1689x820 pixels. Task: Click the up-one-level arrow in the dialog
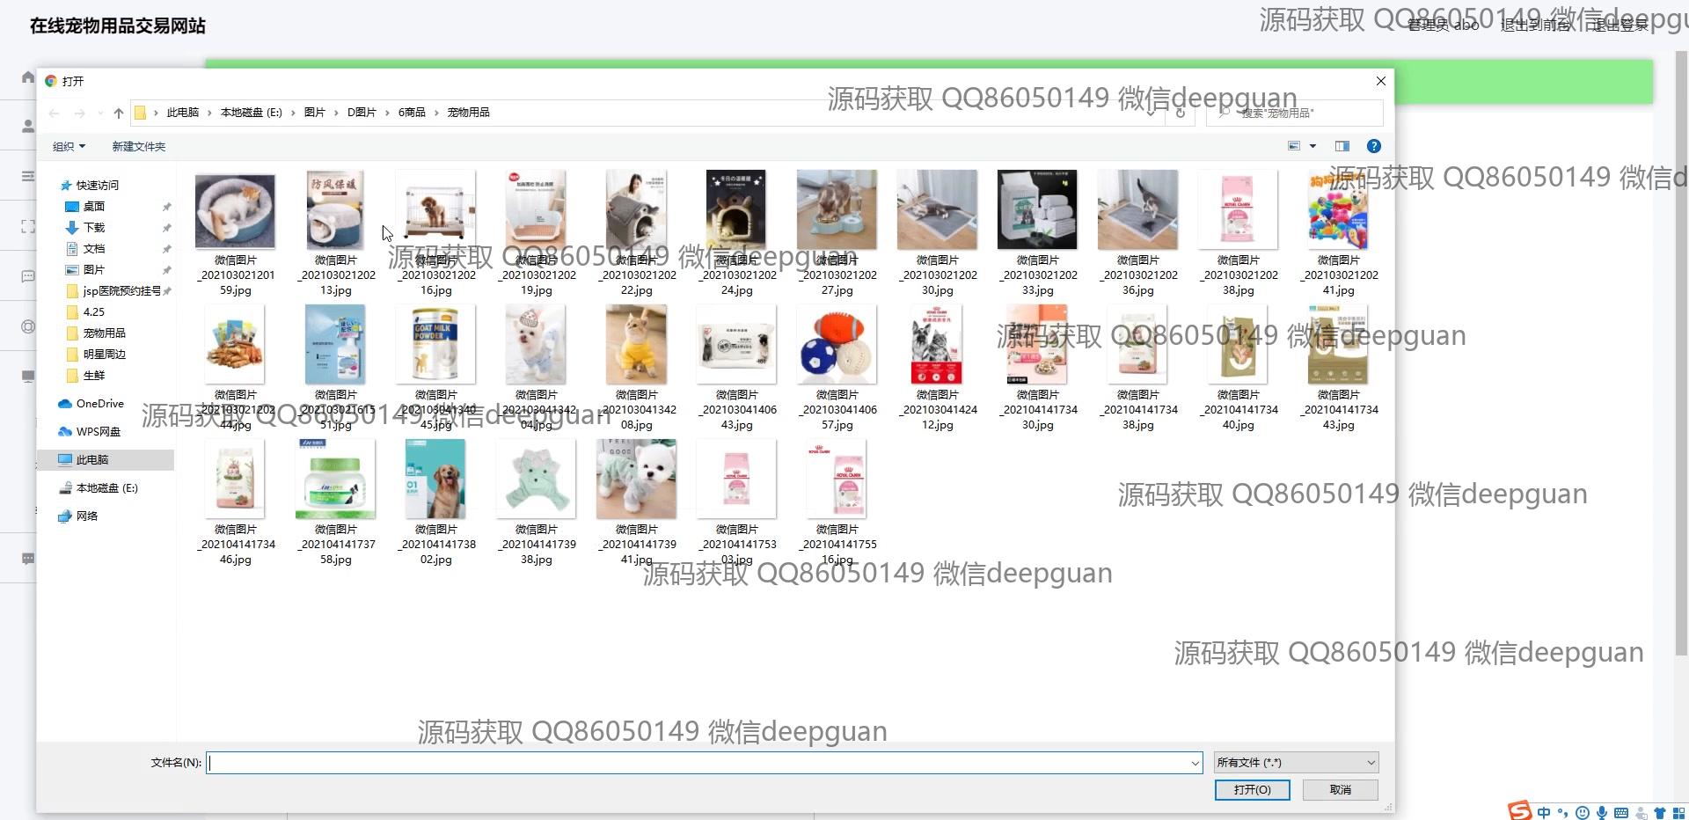point(119,113)
